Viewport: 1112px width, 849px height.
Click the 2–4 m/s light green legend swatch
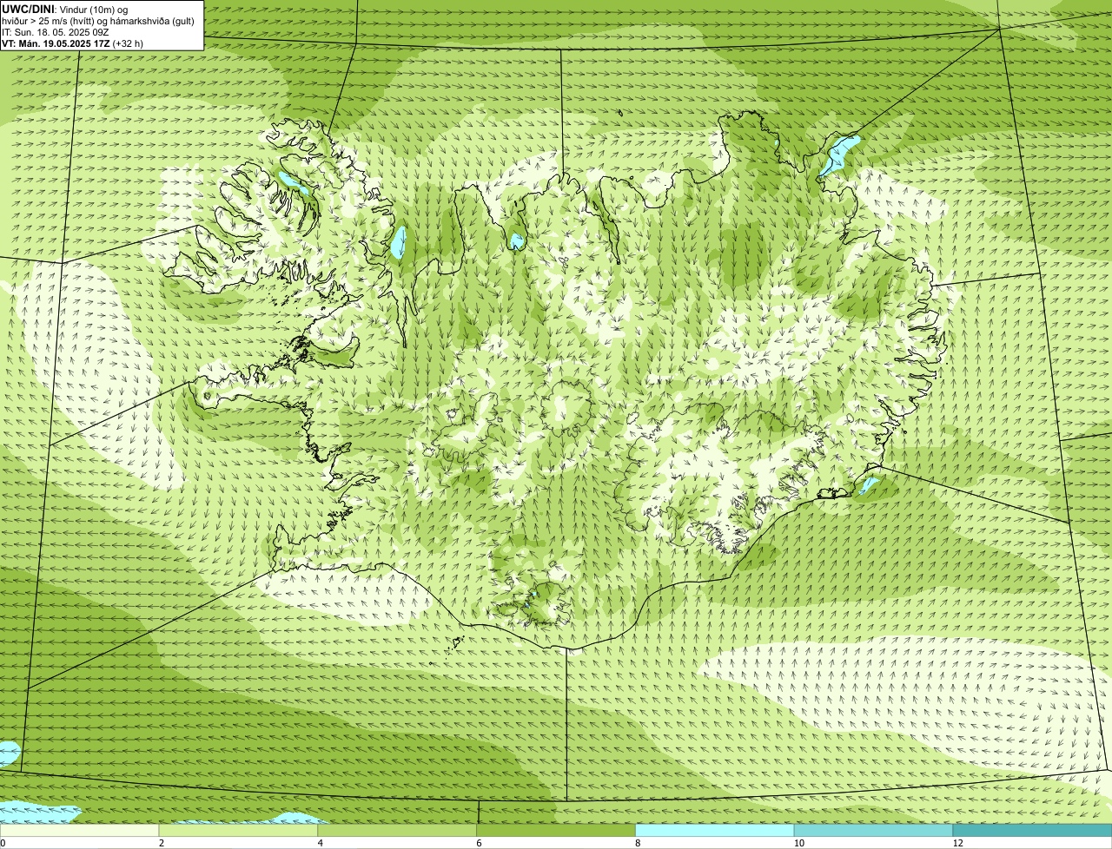pyautogui.click(x=239, y=830)
